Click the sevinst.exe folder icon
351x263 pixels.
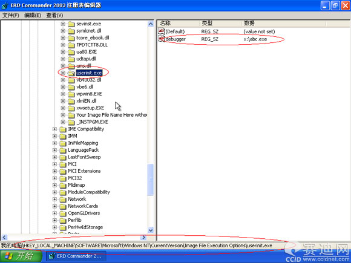(x=71, y=24)
